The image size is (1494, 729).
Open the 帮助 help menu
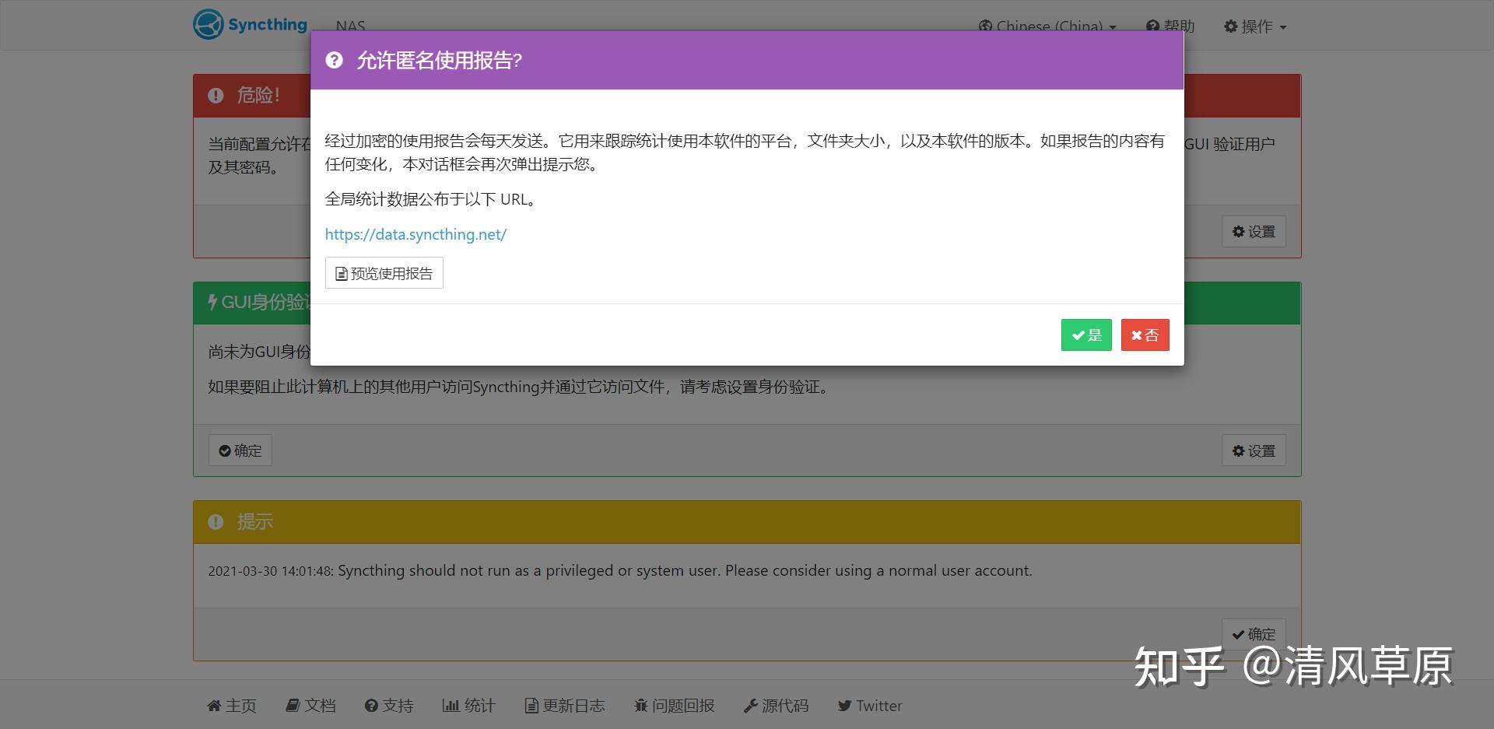pyautogui.click(x=1170, y=26)
